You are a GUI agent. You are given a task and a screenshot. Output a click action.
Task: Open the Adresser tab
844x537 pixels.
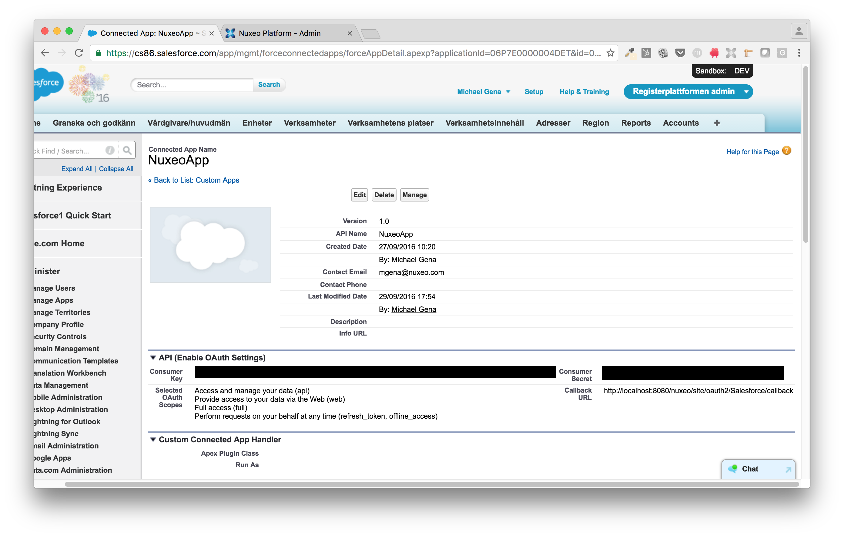pyautogui.click(x=553, y=123)
